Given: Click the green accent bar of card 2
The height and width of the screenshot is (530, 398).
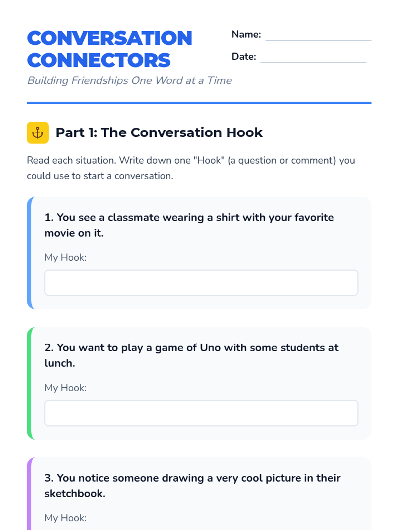Looking at the screenshot, I should (x=29, y=383).
